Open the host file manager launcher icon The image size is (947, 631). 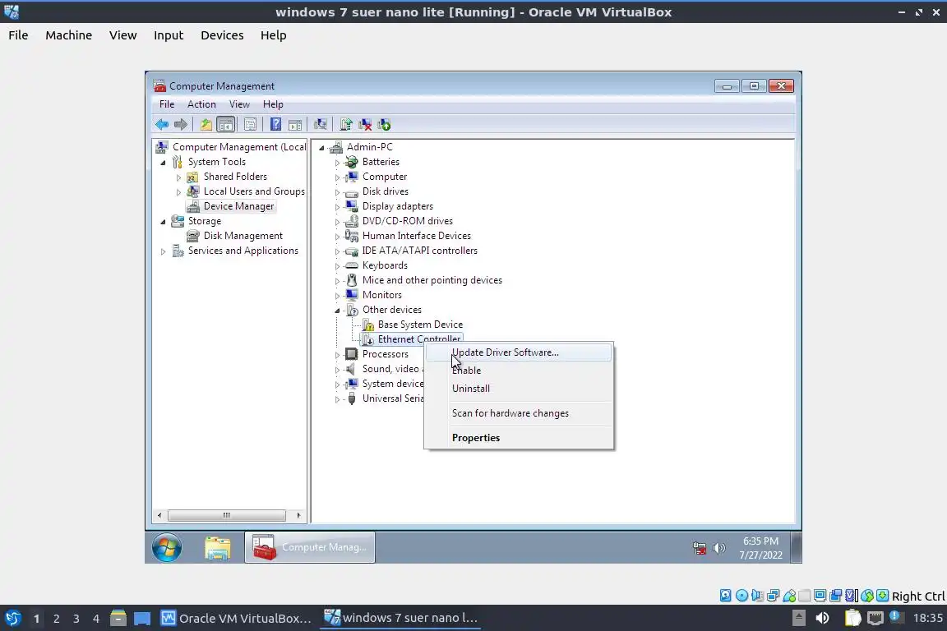click(118, 618)
